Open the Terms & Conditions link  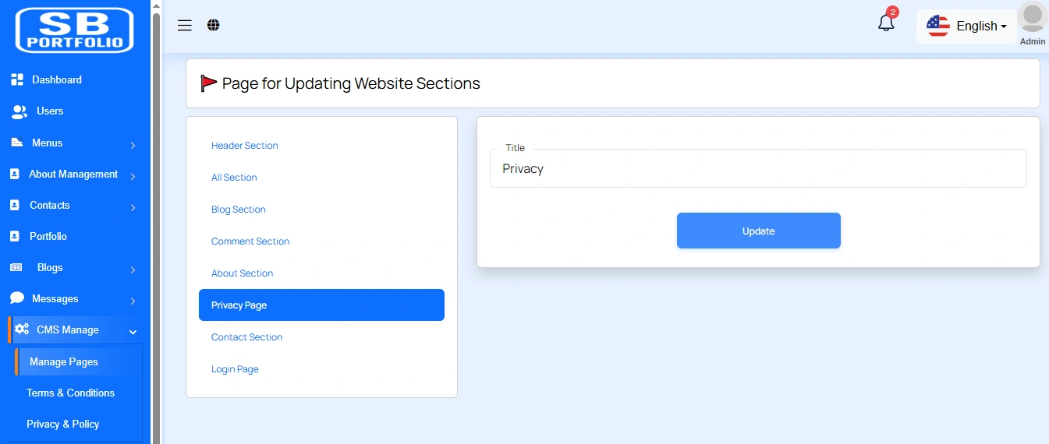pos(70,393)
